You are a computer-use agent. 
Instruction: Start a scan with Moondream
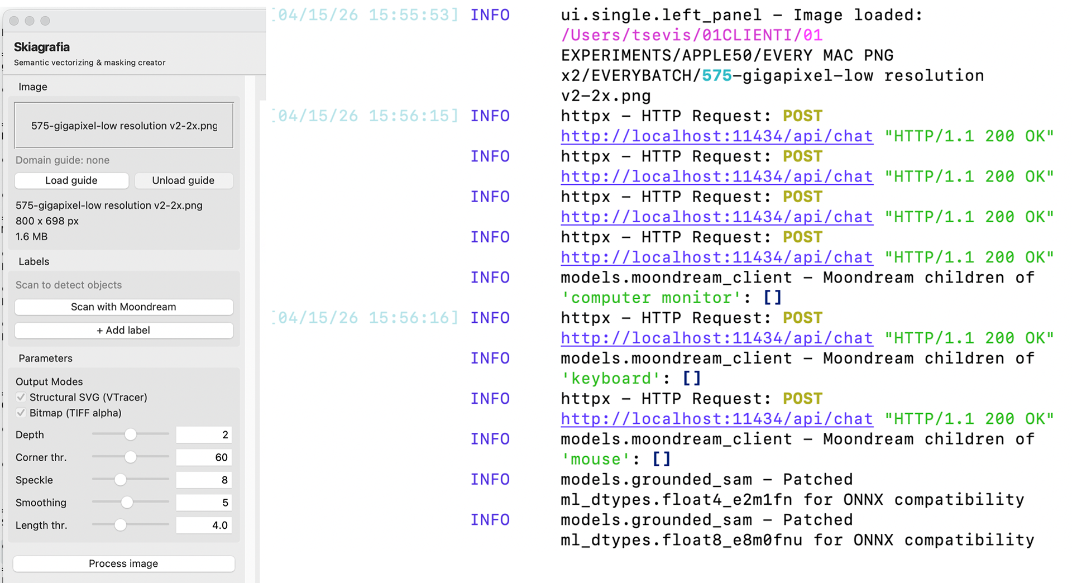tap(123, 307)
